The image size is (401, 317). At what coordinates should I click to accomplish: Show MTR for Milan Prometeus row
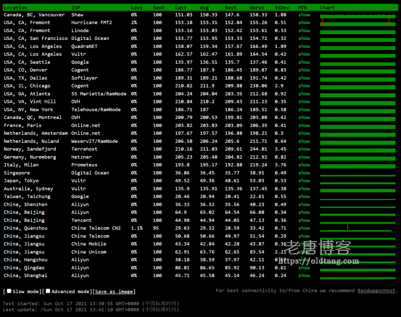[x=304, y=165]
